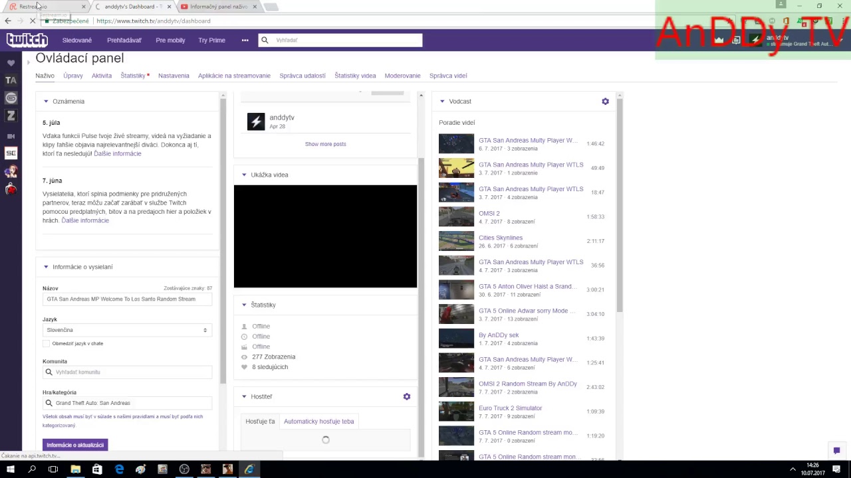Click the black video preview player

[x=325, y=236]
